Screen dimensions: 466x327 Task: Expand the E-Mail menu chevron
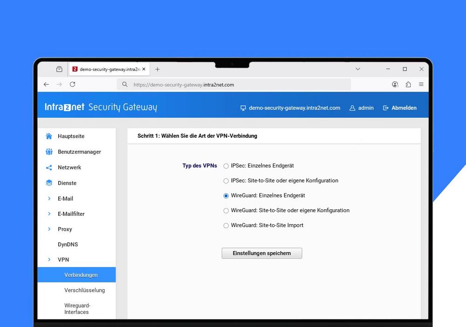49,199
